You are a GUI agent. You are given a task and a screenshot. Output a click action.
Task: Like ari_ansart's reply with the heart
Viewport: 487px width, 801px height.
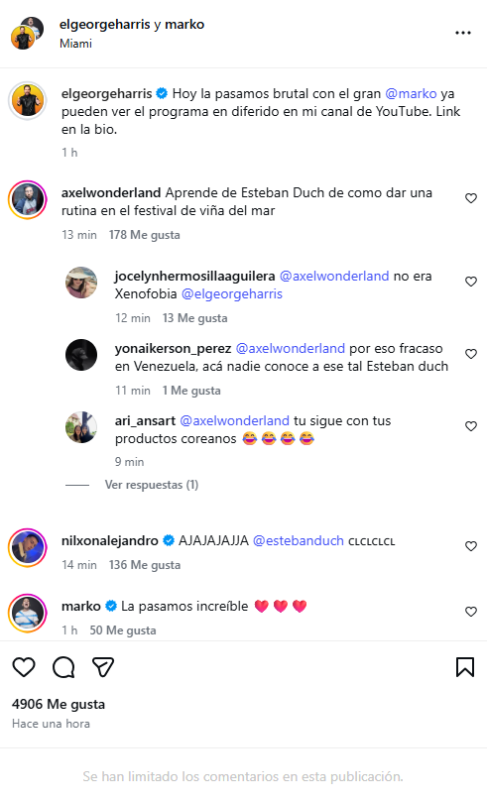pos(471,426)
